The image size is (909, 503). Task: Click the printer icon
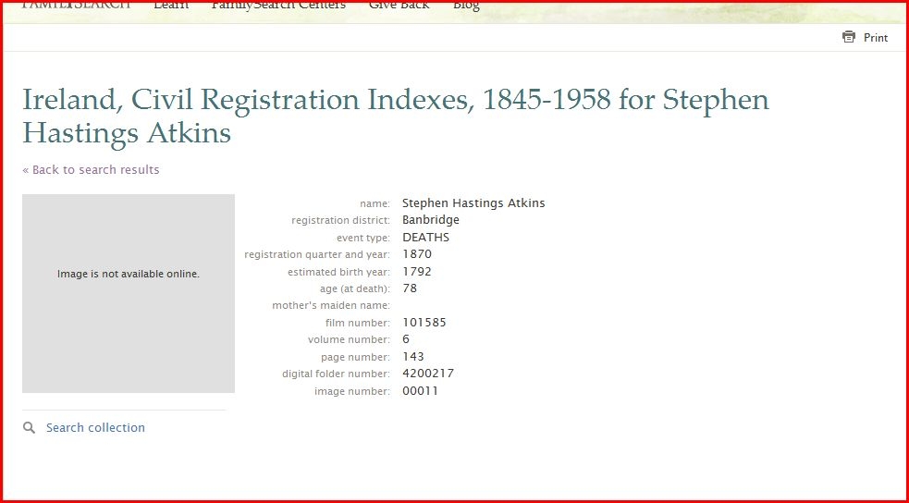point(849,37)
